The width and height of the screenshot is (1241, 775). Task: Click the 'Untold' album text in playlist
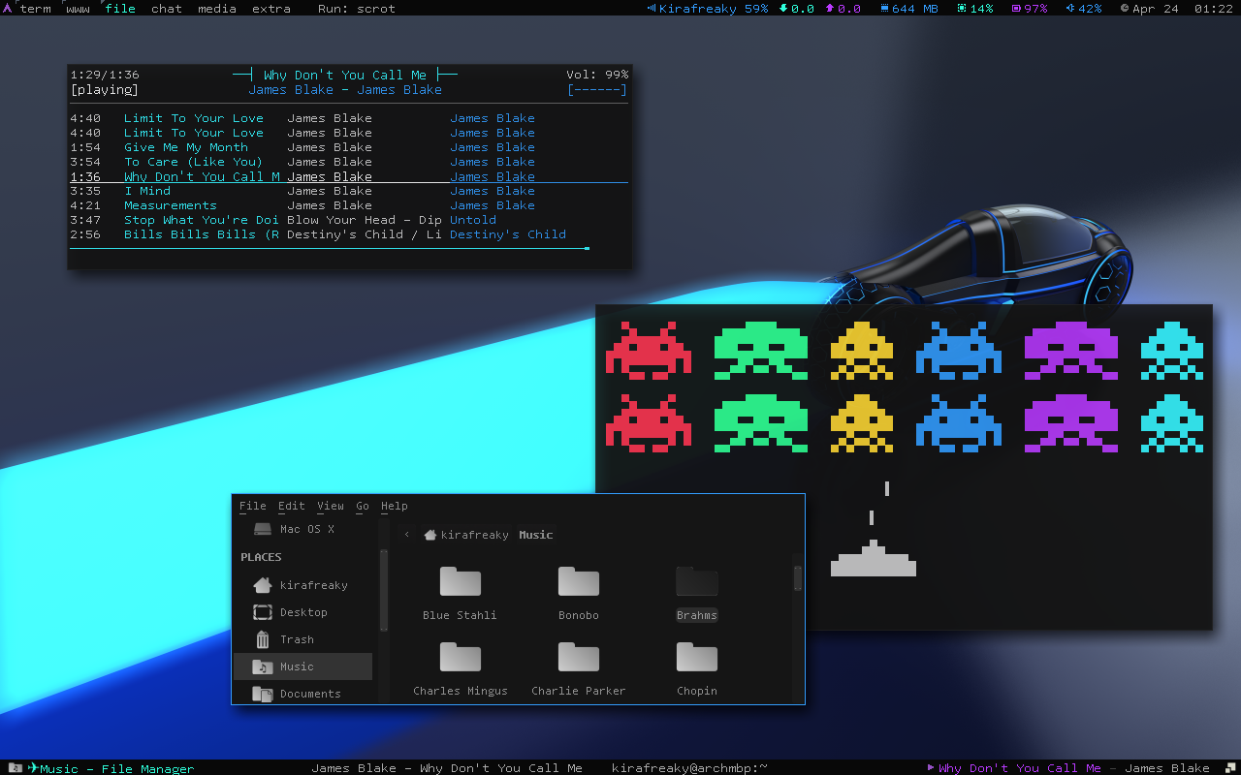(473, 220)
